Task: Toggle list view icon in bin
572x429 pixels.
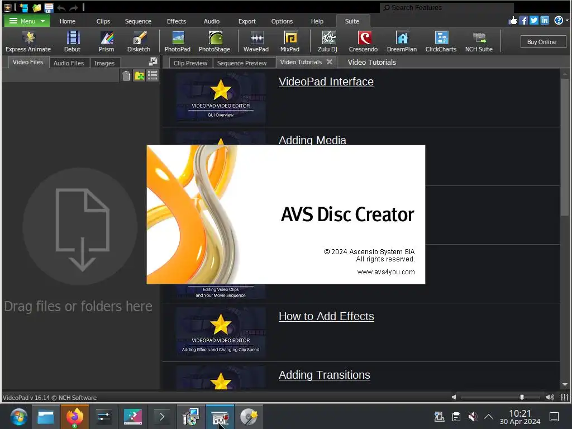Action: [x=152, y=76]
